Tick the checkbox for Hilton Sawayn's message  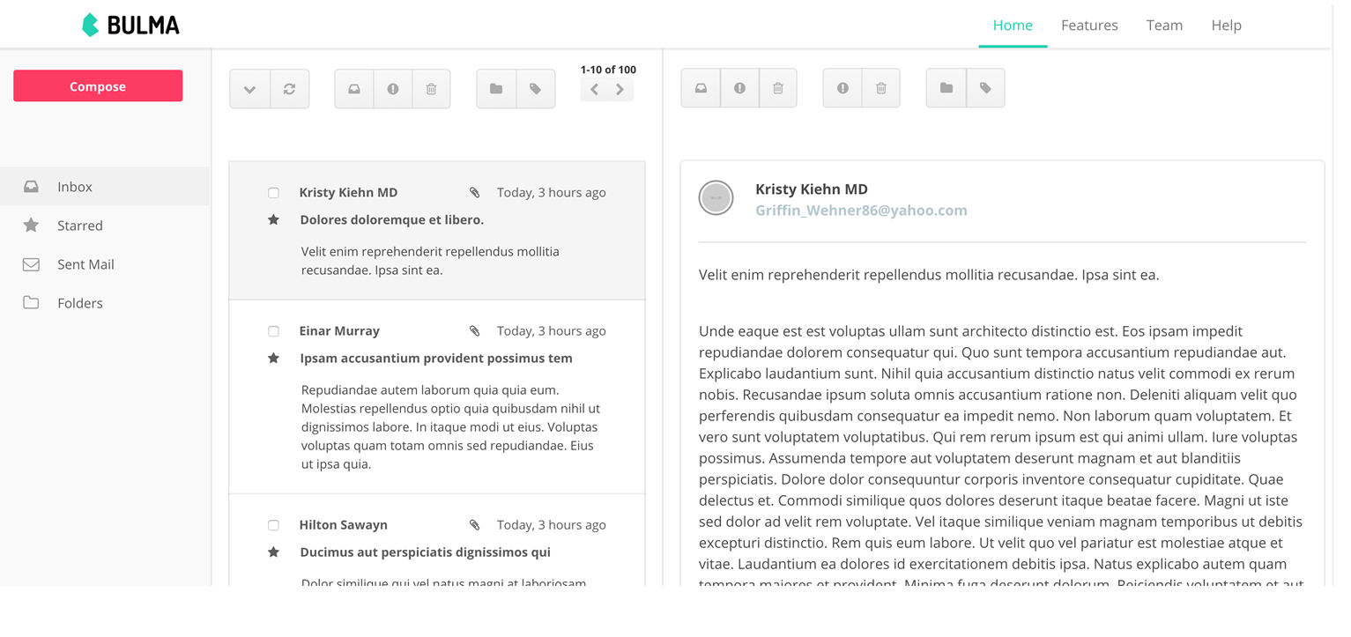coord(273,525)
